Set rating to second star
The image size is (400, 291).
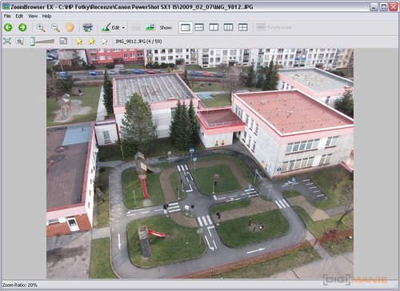tap(91, 41)
